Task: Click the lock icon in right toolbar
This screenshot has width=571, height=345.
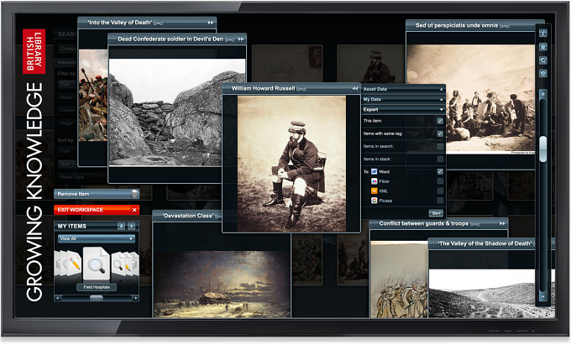Action: point(542,46)
